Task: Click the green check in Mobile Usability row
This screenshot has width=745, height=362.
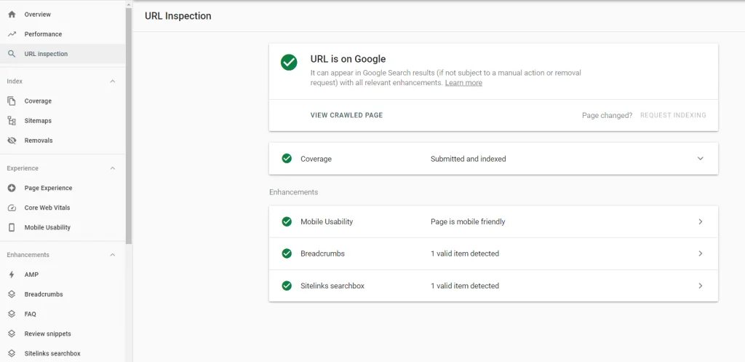Action: [x=287, y=221]
